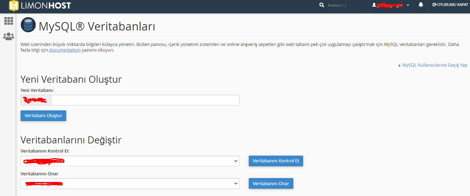Viewport: 470px width, 196px height.
Task: Click the Veritabanı Oluştur button
Action: tap(43, 116)
